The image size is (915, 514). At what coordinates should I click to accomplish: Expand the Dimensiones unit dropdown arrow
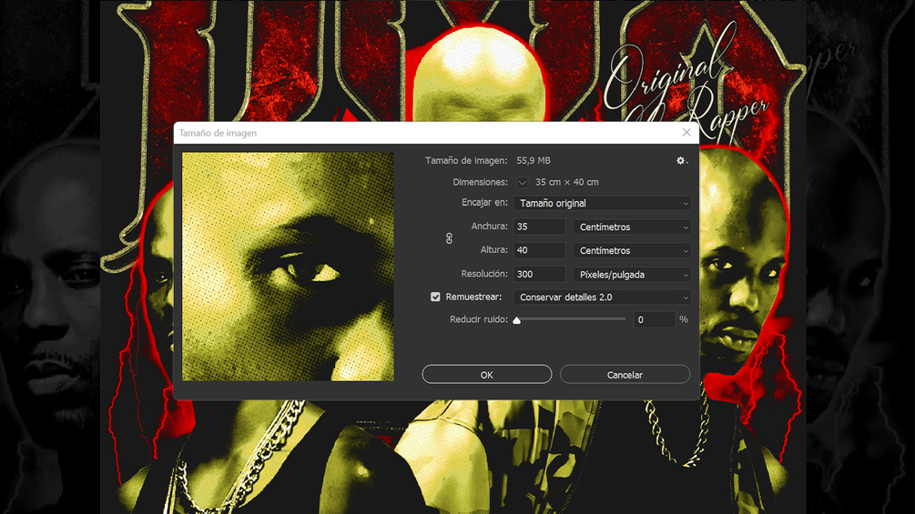[523, 183]
